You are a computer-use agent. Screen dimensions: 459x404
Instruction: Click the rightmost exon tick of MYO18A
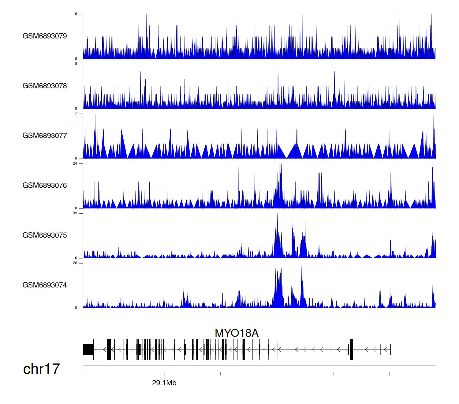click(x=390, y=350)
